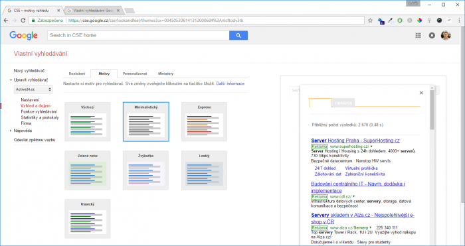Click the browser address bar URL
Viewport: 465px width, 246px height.
point(155,21)
